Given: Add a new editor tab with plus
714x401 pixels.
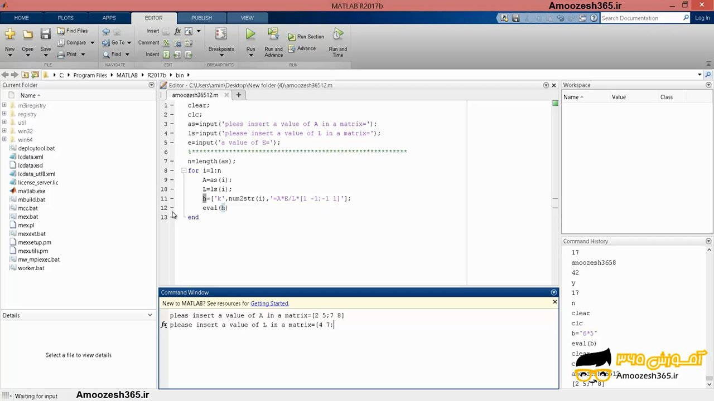Looking at the screenshot, I should pyautogui.click(x=238, y=95).
